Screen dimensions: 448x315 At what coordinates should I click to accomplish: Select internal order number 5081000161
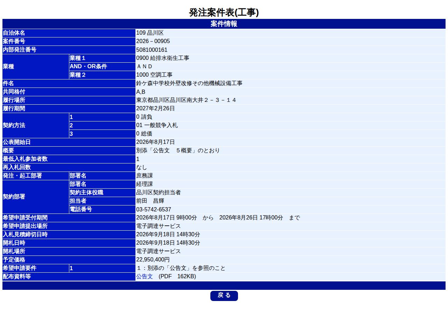(x=152, y=50)
